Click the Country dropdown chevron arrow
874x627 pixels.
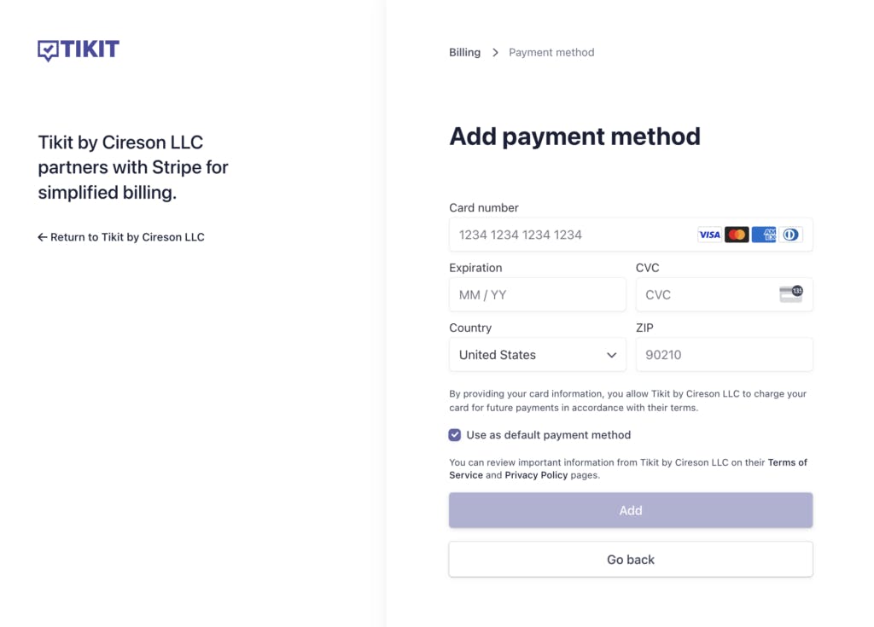click(x=611, y=355)
